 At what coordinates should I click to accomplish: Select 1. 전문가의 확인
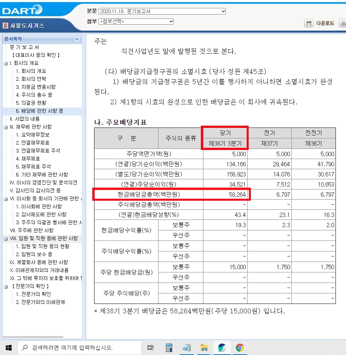(35, 294)
